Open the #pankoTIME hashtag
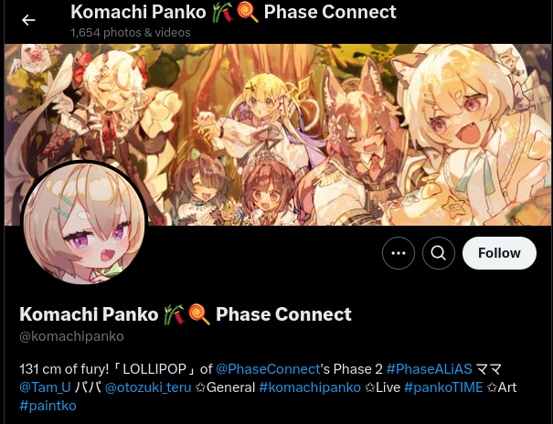 coord(443,387)
